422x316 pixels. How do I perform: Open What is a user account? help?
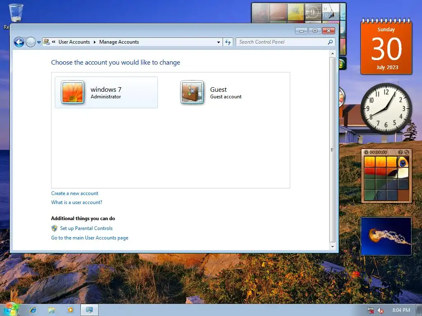click(x=77, y=202)
